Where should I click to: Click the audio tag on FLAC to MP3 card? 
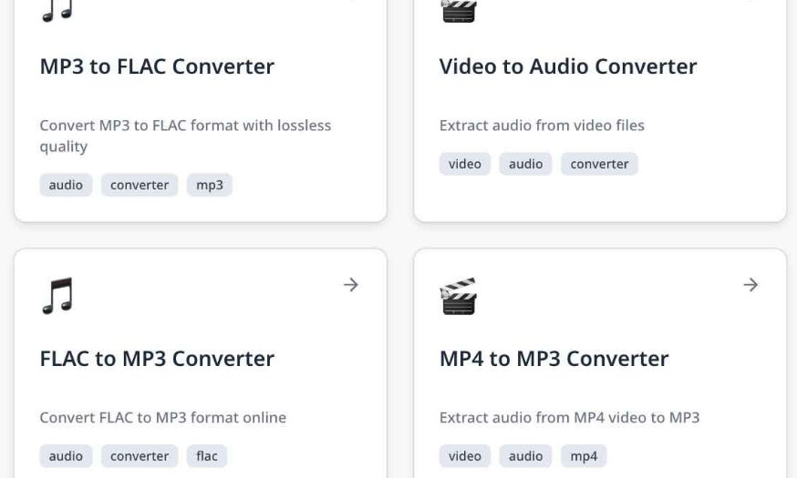click(66, 456)
